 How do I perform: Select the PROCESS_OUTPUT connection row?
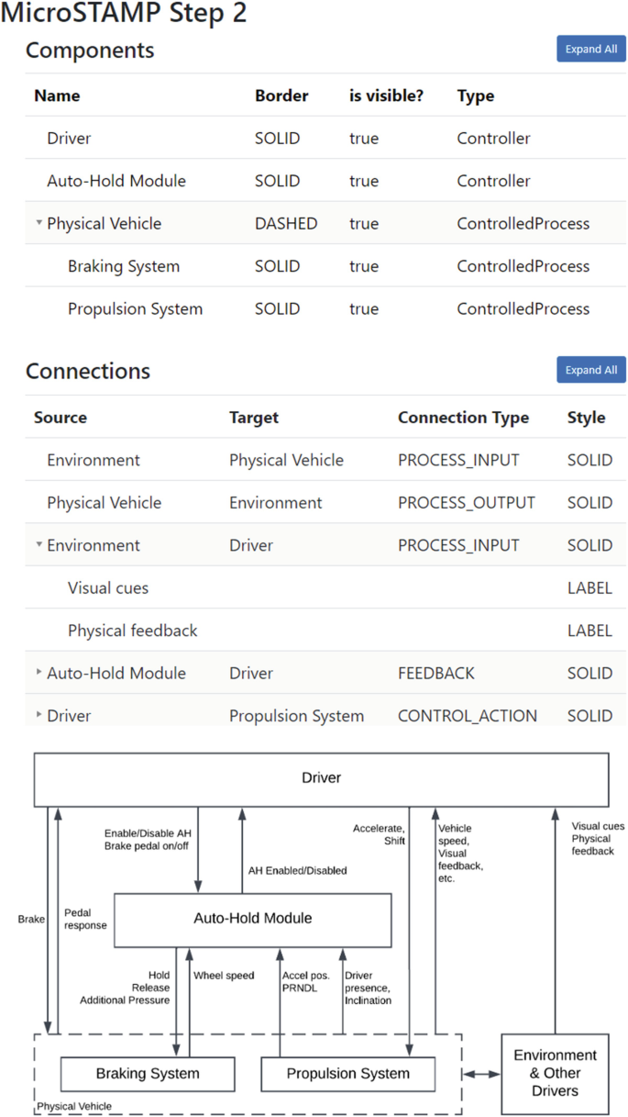pyautogui.click(x=275, y=502)
